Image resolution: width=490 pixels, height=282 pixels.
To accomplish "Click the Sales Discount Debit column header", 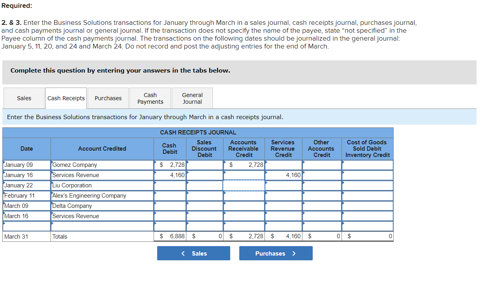I will pos(204,149).
